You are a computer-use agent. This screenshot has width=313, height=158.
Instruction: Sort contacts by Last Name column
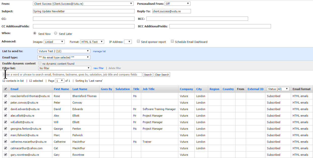(80, 89)
